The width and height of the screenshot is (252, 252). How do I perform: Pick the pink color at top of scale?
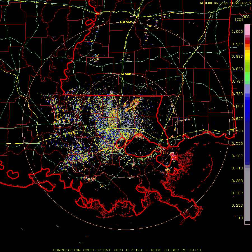pos(247,30)
